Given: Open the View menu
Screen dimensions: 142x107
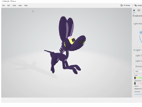Looking at the screenshot, I should pyautogui.click(x=20, y=5).
